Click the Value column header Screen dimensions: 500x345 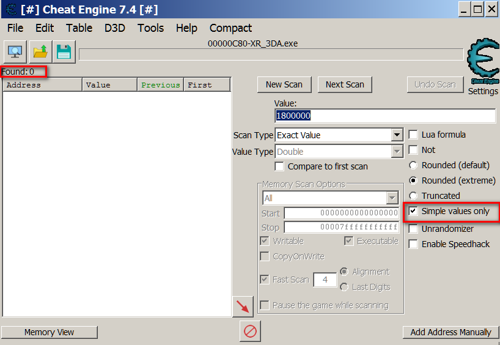(110, 85)
